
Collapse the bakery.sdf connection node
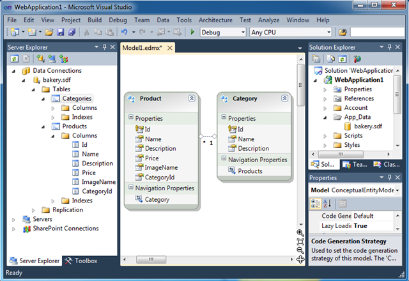click(24, 80)
